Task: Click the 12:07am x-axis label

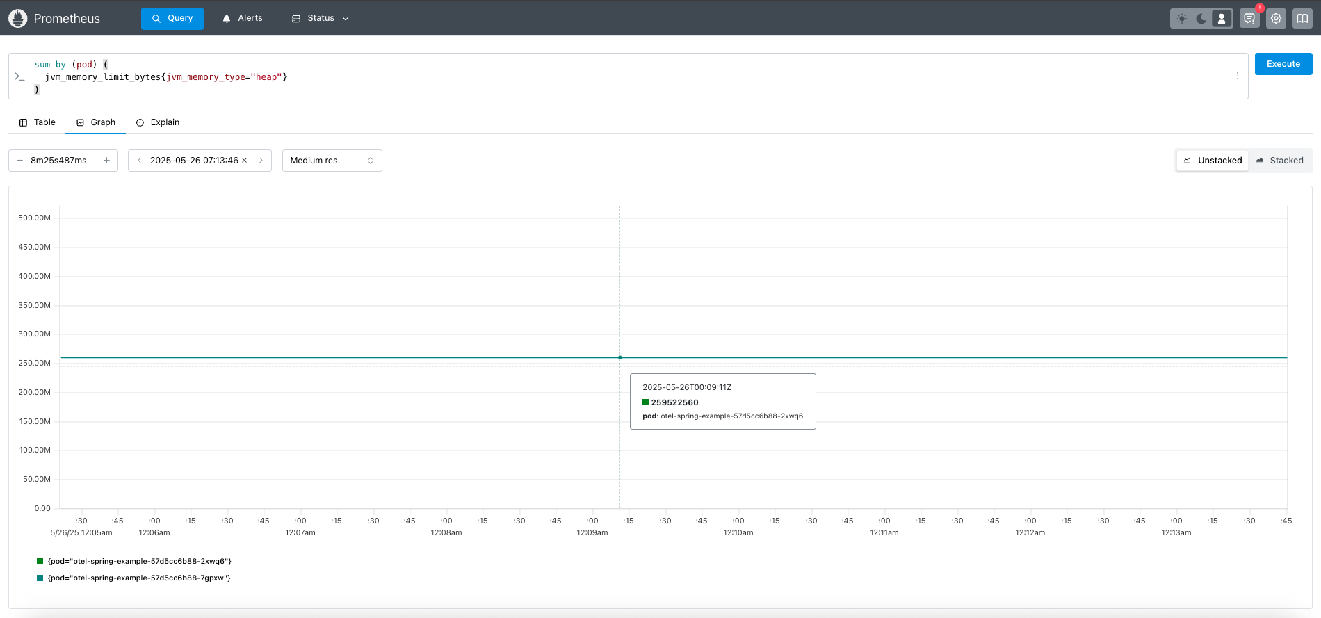Action: [300, 532]
